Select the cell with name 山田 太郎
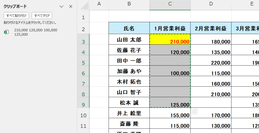 (129, 40)
